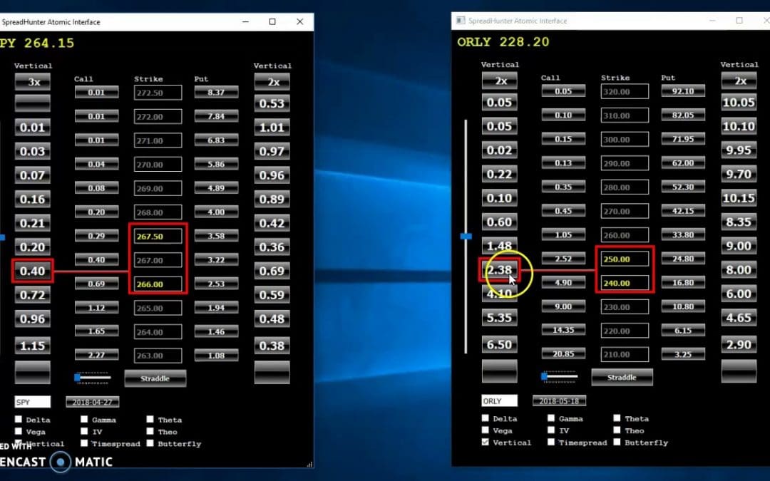Maximize the ORLY SpreadHunter window

point(739,20)
